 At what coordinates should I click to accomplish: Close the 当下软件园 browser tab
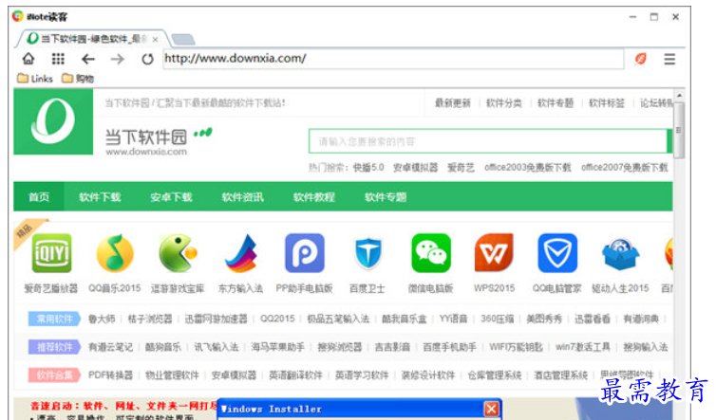tap(155, 39)
